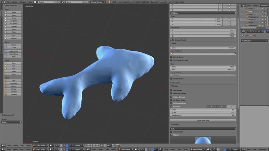Switch to the Create tab in tool shelf

pos(2,13)
